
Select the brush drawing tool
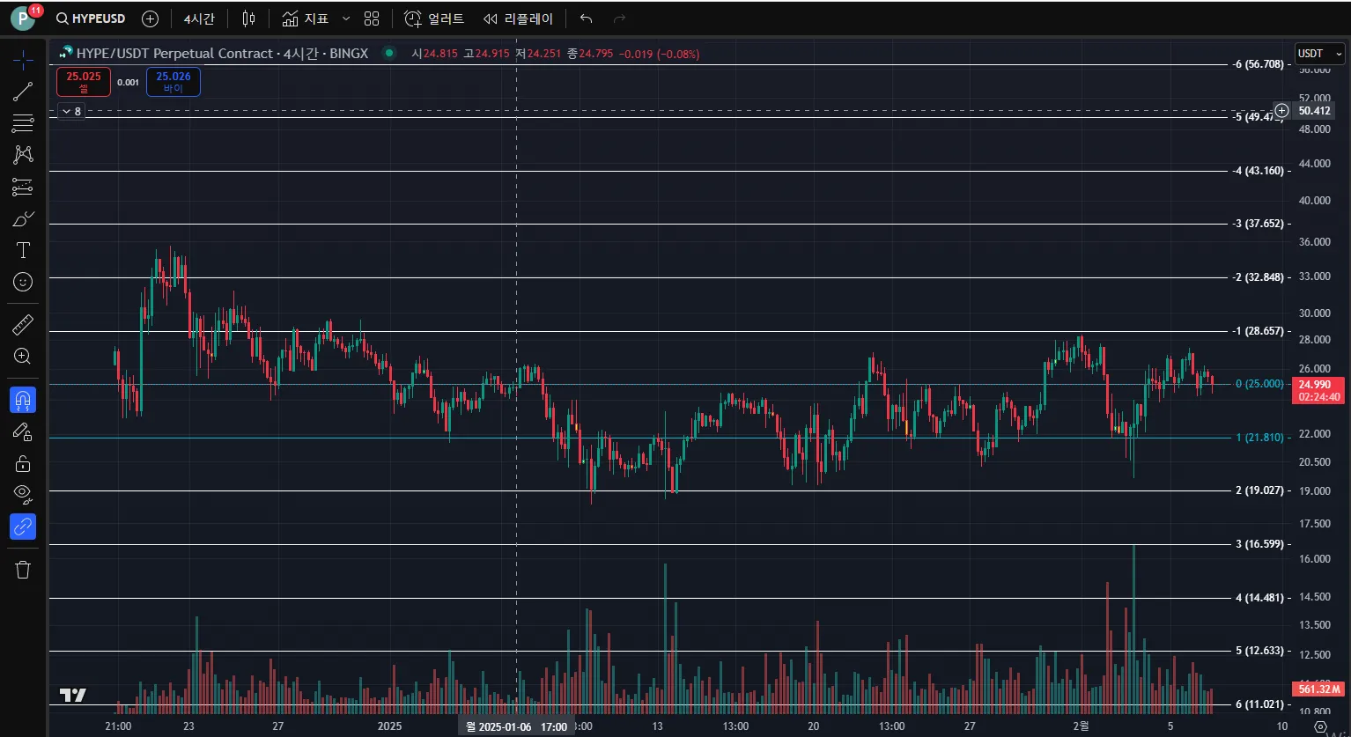(x=23, y=218)
